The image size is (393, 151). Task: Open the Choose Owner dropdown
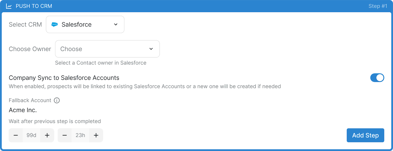point(107,49)
